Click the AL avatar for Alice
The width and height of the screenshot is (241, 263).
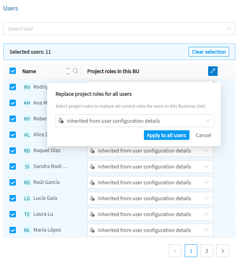click(27, 135)
